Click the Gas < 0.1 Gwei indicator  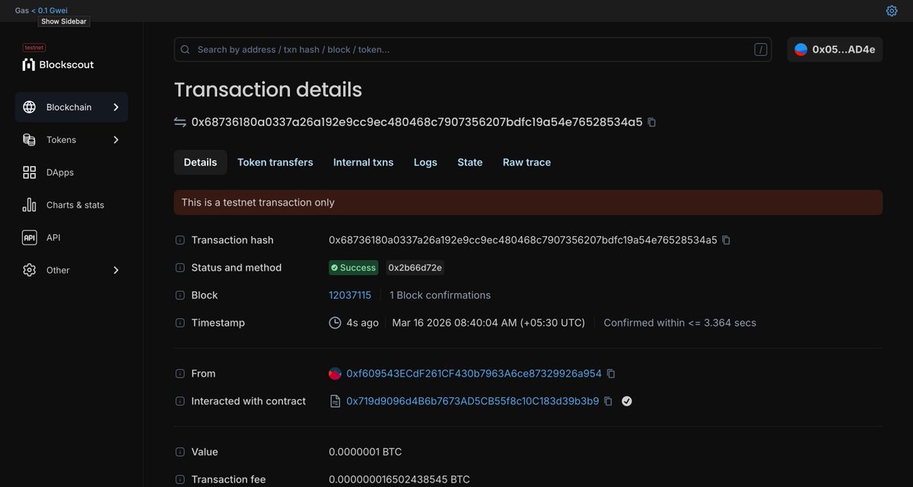click(x=41, y=11)
